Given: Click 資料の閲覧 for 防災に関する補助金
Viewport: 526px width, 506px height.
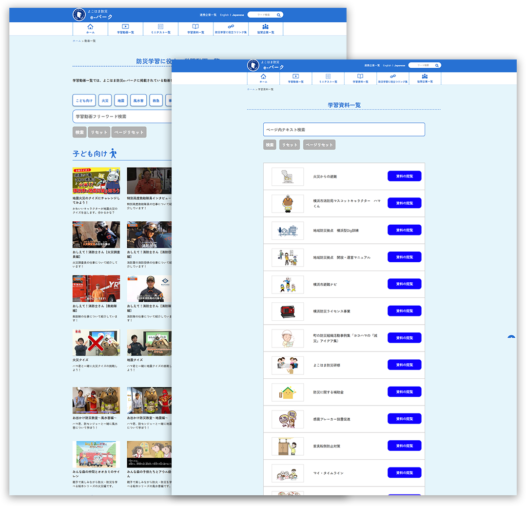Looking at the screenshot, I should [404, 392].
